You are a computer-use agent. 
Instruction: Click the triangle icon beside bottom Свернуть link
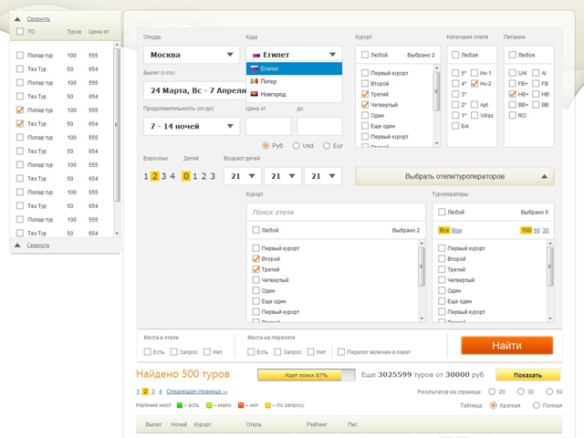[x=17, y=245]
